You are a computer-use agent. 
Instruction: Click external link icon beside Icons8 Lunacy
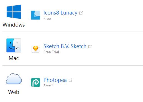point(81,13)
